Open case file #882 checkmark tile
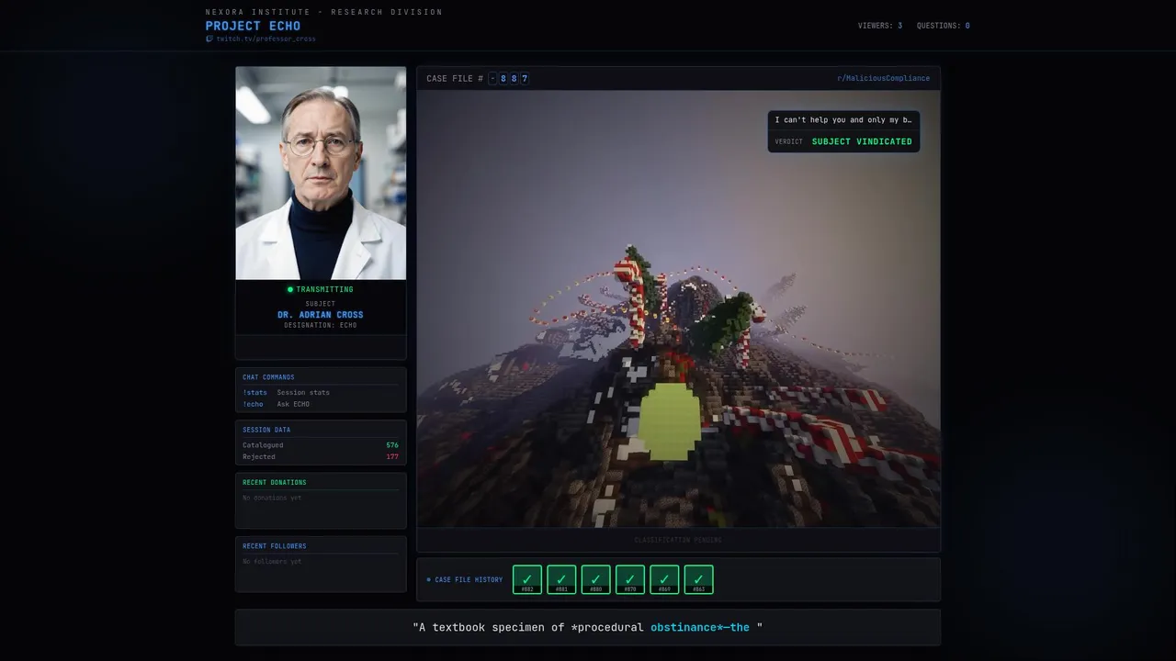 [527, 579]
